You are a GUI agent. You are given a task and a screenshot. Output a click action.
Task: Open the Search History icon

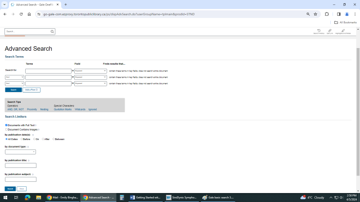pos(319,31)
